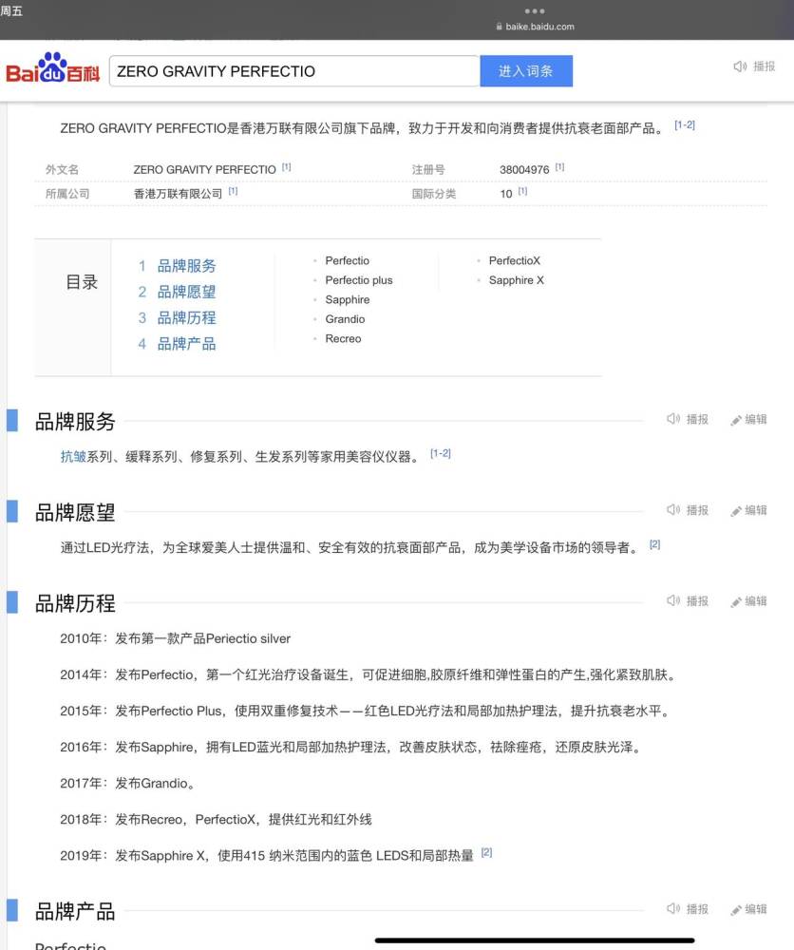Edit the 品牌愿望 section via pencil icon
Screen dimensions: 794x950
coord(736,511)
